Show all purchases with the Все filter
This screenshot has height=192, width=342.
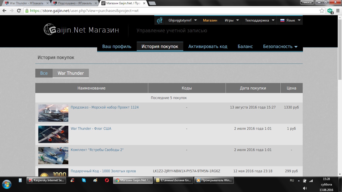click(x=44, y=73)
